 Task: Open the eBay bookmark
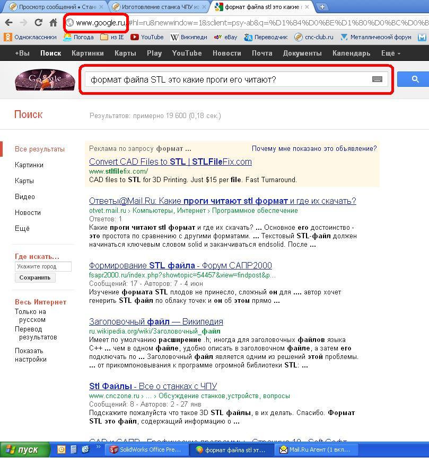225,37
